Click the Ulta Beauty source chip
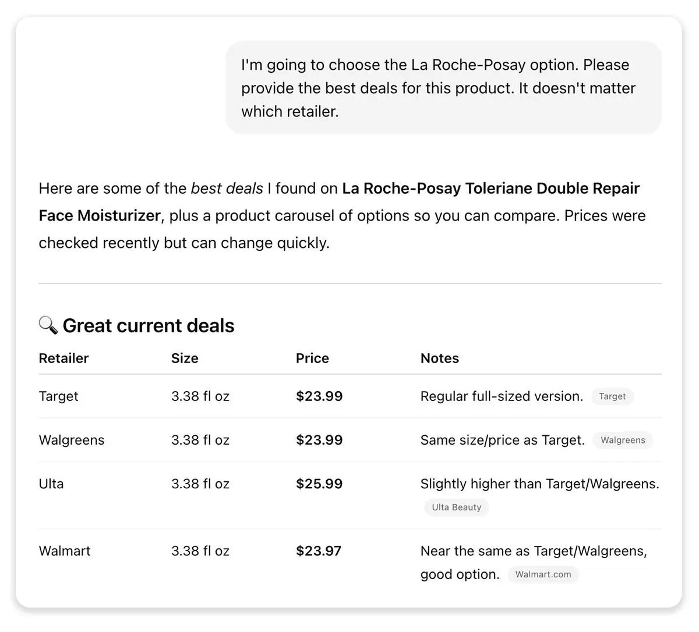Image resolution: width=699 pixels, height=632 pixels. point(457,507)
